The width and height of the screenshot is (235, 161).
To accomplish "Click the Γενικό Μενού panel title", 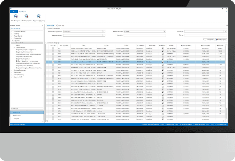I will pyautogui.click(x=15, y=25).
